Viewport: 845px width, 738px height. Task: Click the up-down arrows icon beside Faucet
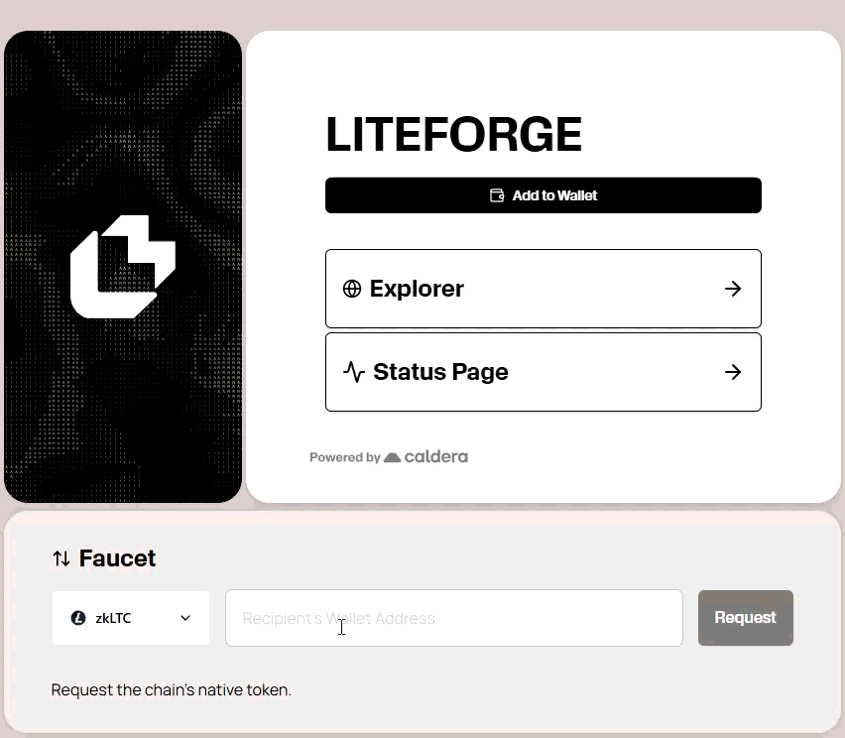pos(61,558)
